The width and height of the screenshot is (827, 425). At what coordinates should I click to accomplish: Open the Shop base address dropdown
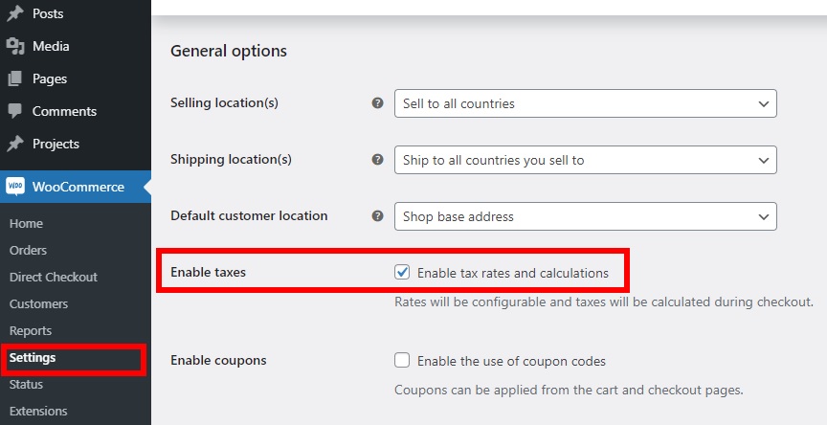tap(586, 216)
